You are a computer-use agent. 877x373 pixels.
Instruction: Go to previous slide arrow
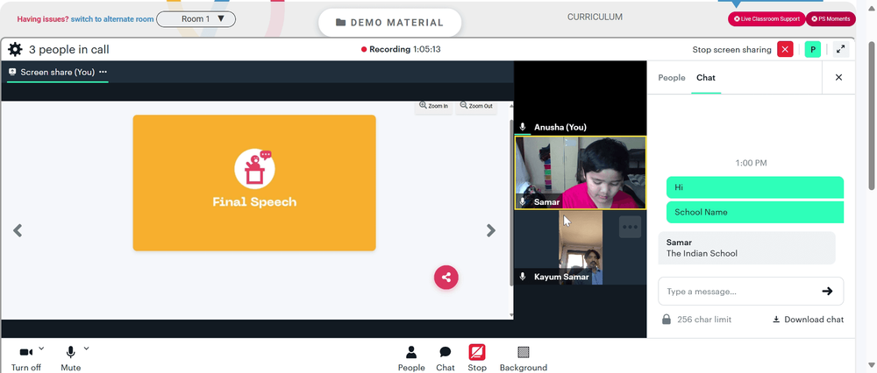point(18,230)
